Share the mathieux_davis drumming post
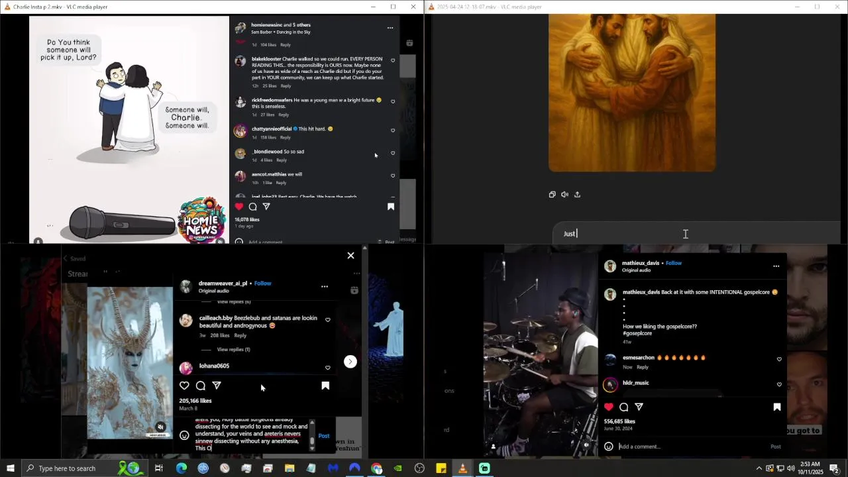 click(639, 407)
